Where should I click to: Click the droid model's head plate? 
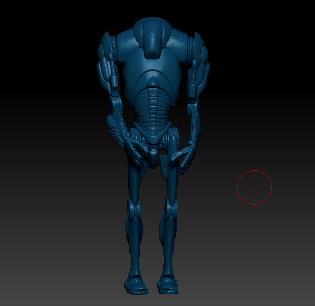point(153,38)
